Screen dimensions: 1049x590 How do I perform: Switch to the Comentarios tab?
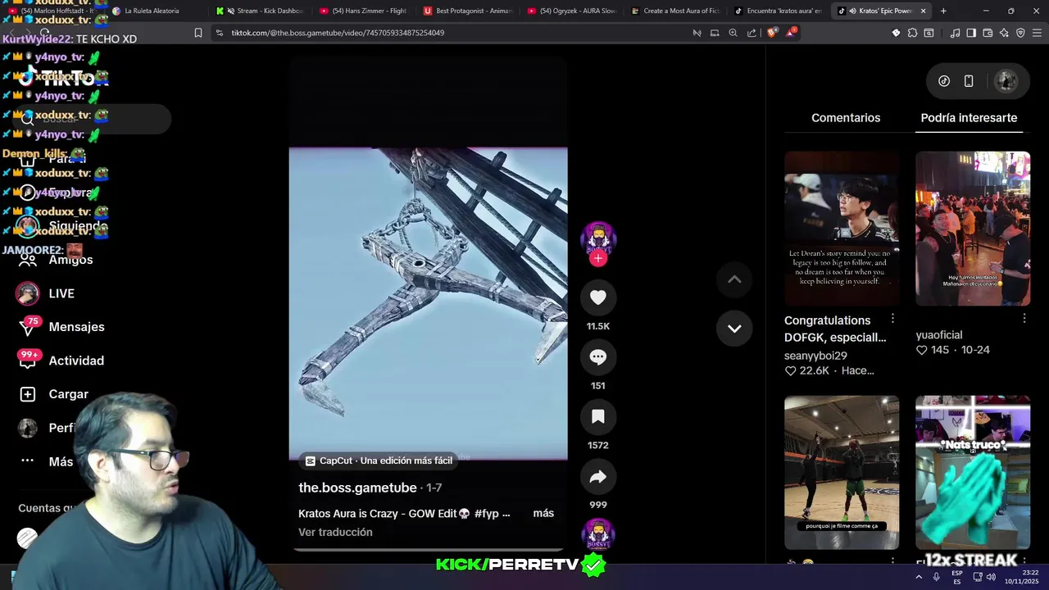click(x=846, y=118)
